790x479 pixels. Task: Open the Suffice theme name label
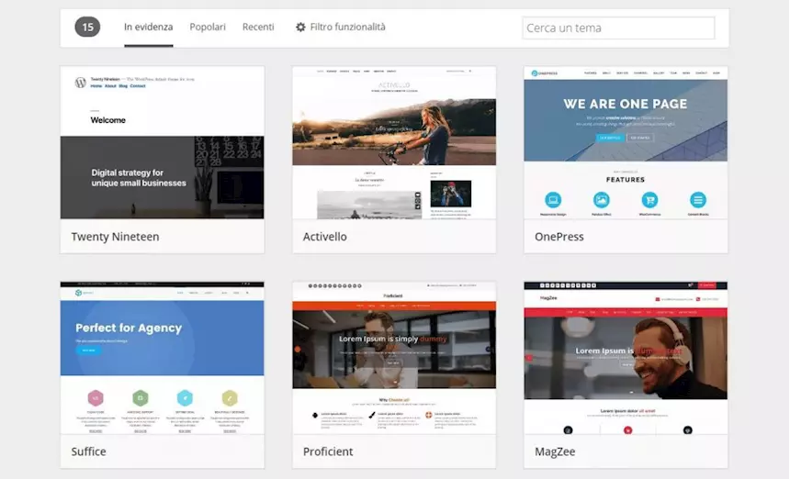point(89,451)
